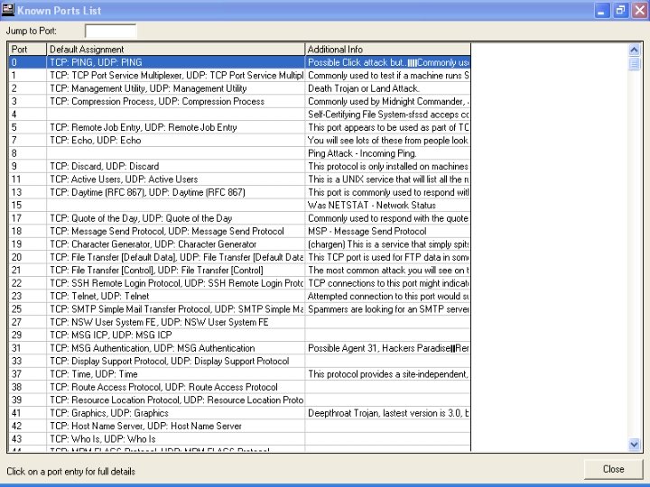Select 'Self-Certifying File System' info cell

point(387,115)
